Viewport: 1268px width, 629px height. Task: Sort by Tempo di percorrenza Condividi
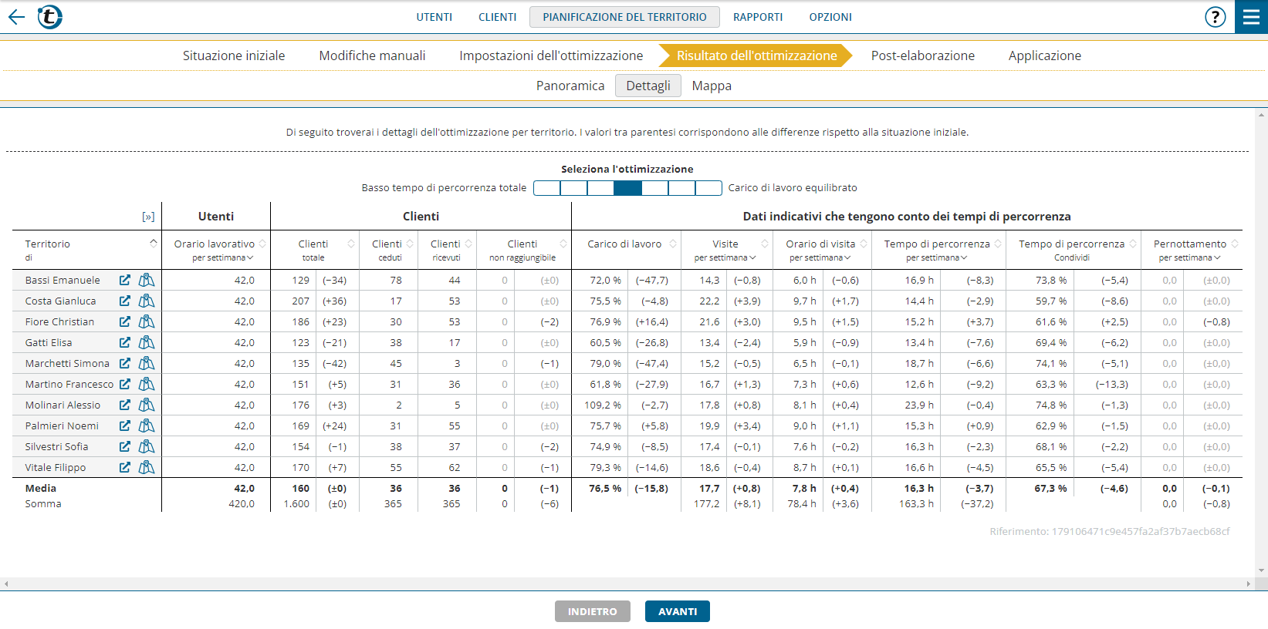pos(1133,244)
